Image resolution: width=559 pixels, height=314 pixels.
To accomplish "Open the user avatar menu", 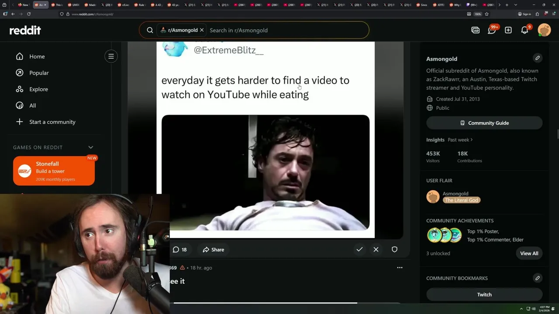I will (544, 30).
